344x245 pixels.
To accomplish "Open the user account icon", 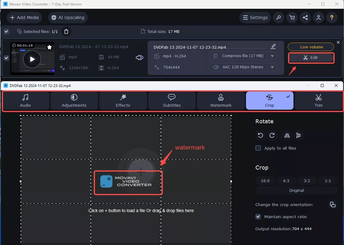I will coord(319,18).
